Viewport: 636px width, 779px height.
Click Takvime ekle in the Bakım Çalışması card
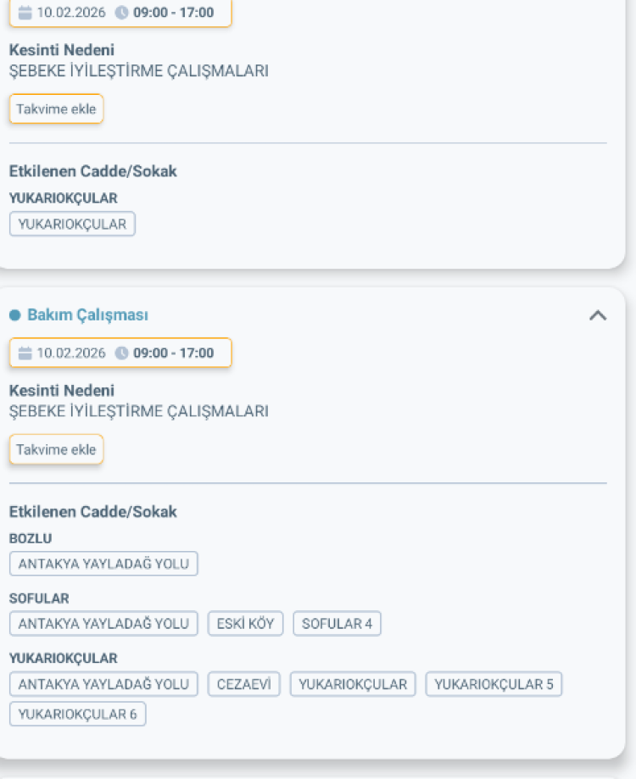[x=56, y=449]
